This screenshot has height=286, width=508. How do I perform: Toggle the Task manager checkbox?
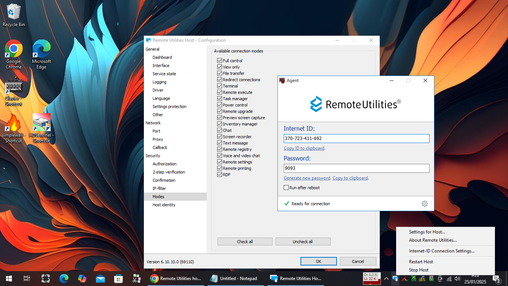click(220, 99)
